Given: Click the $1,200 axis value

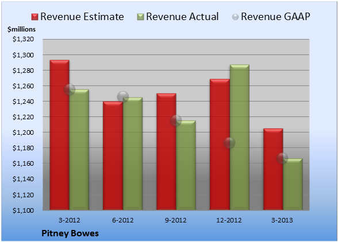Looking at the screenshot, I should 23,132.
